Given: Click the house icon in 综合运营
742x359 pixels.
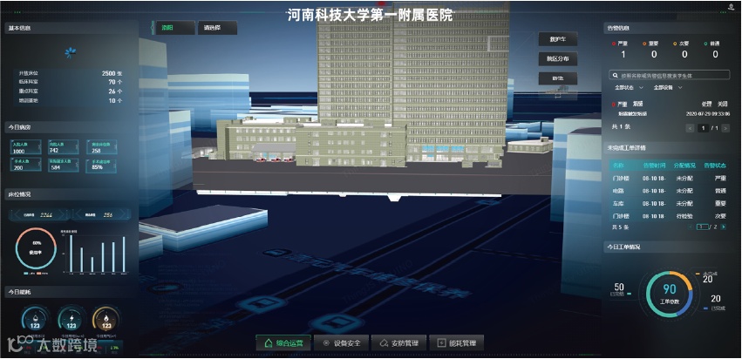Looking at the screenshot, I should [x=269, y=343].
